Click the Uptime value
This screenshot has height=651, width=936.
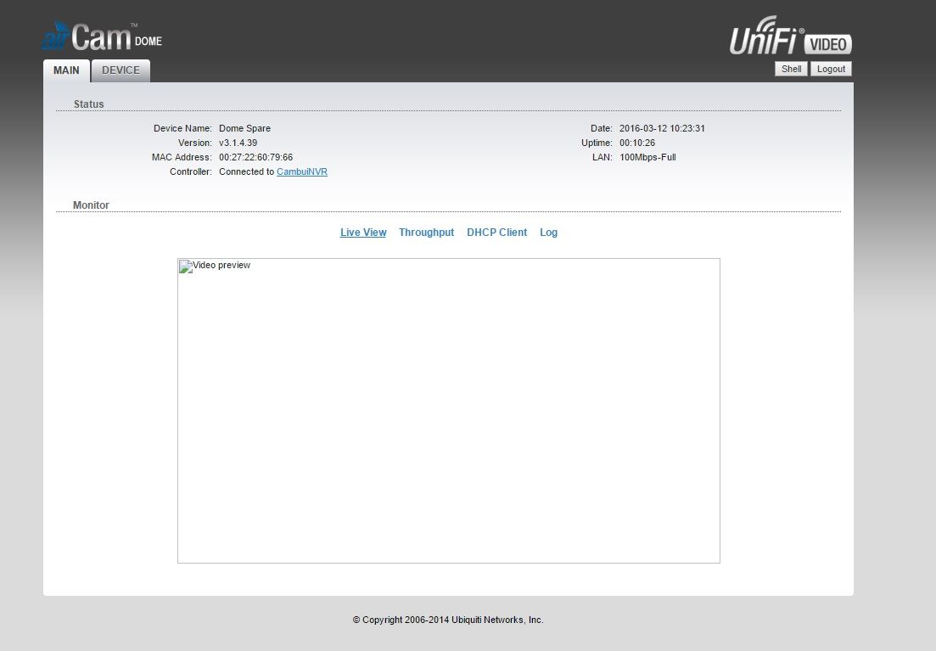[x=637, y=143]
